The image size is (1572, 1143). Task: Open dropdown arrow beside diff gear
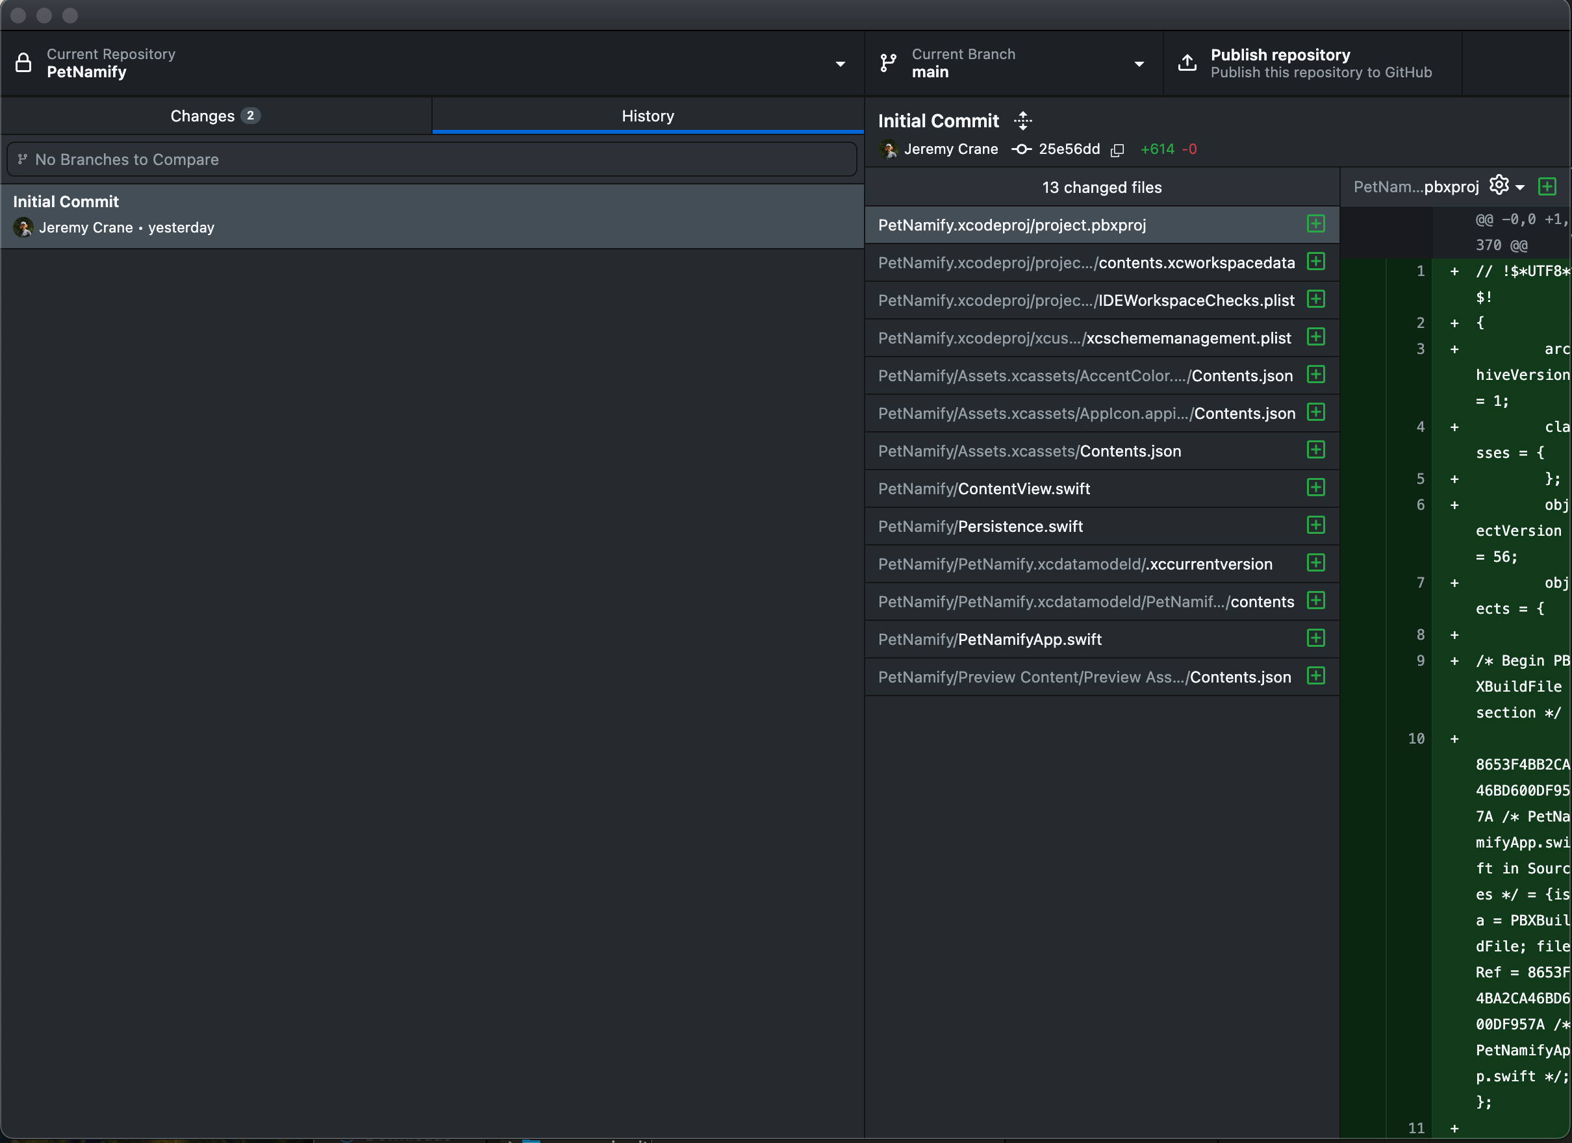pos(1520,187)
